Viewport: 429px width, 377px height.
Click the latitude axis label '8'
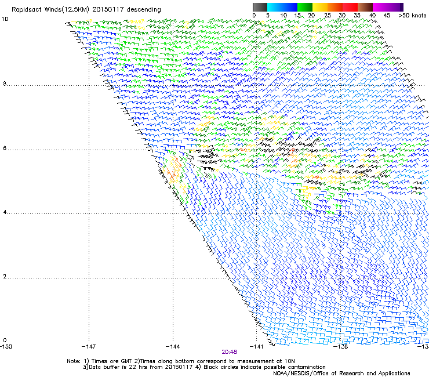(x=5, y=84)
